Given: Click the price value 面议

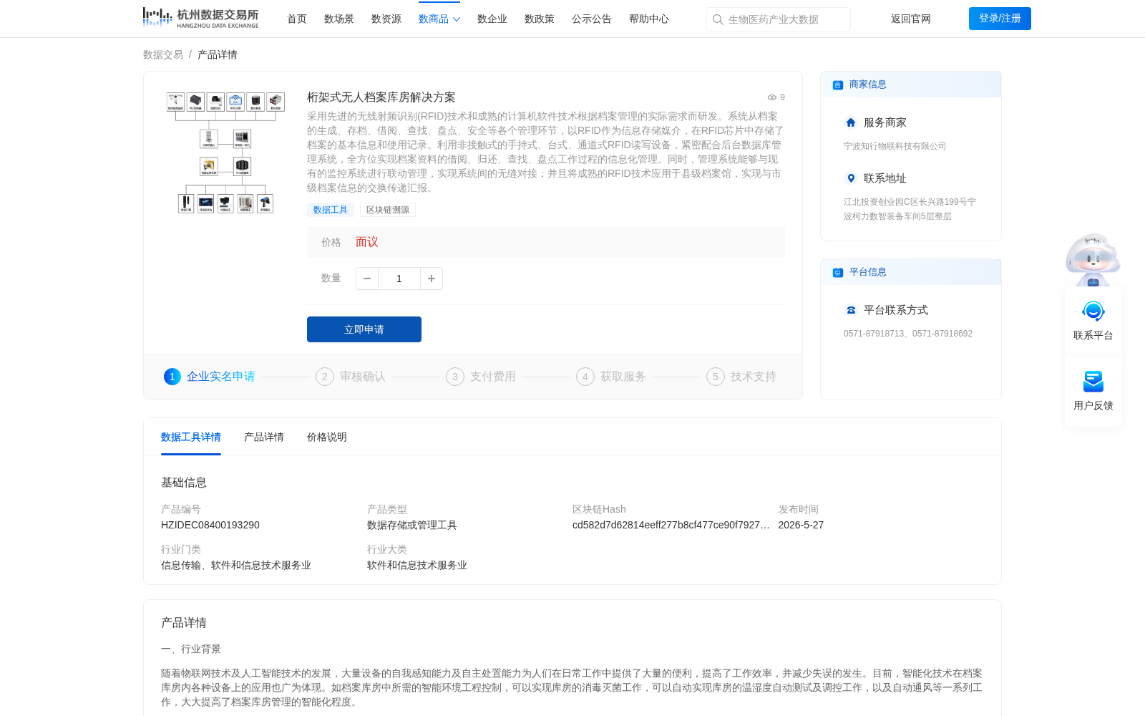Looking at the screenshot, I should 367,242.
